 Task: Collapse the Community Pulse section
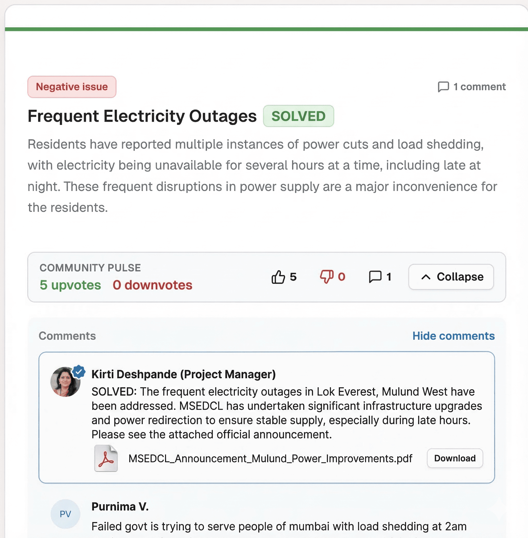coord(451,277)
